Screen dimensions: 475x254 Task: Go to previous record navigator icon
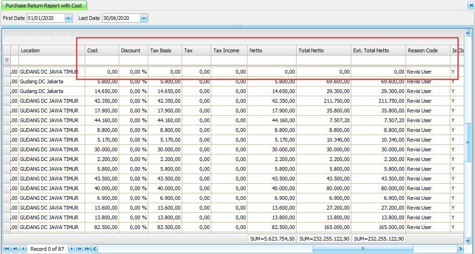pos(24,249)
